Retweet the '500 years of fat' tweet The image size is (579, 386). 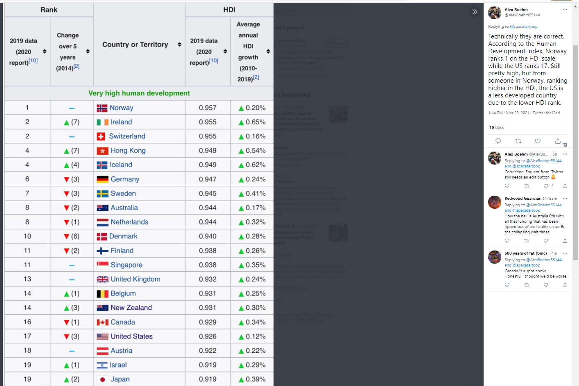click(527, 285)
